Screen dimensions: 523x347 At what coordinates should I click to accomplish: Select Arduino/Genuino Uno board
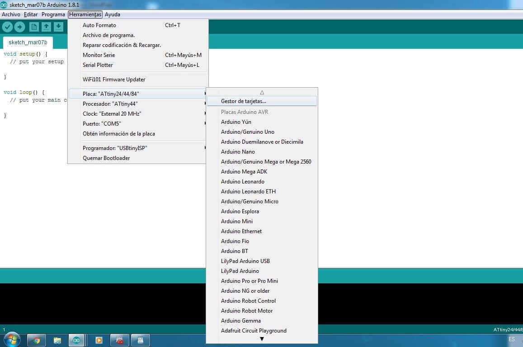pyautogui.click(x=262, y=131)
